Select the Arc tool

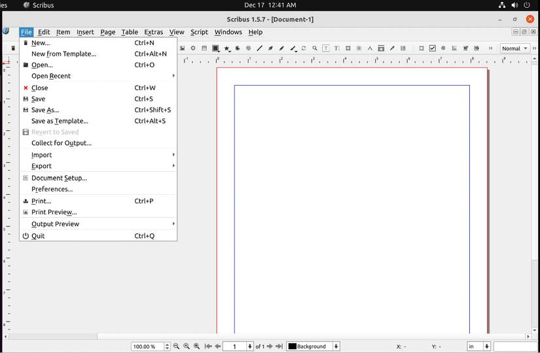coord(238,48)
